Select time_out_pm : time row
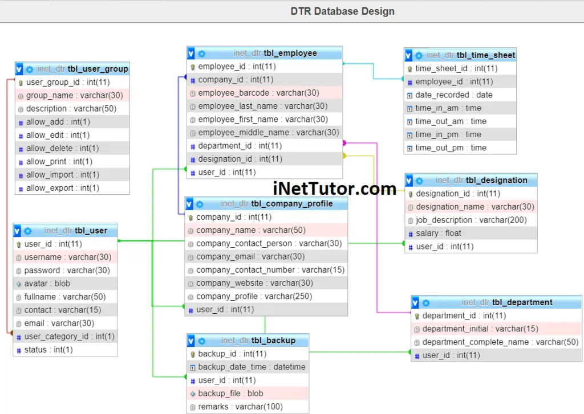This screenshot has width=584, height=414. pos(460,148)
